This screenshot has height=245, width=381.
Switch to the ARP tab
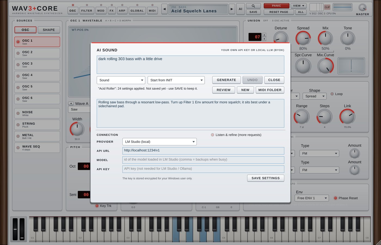coord(122,11)
